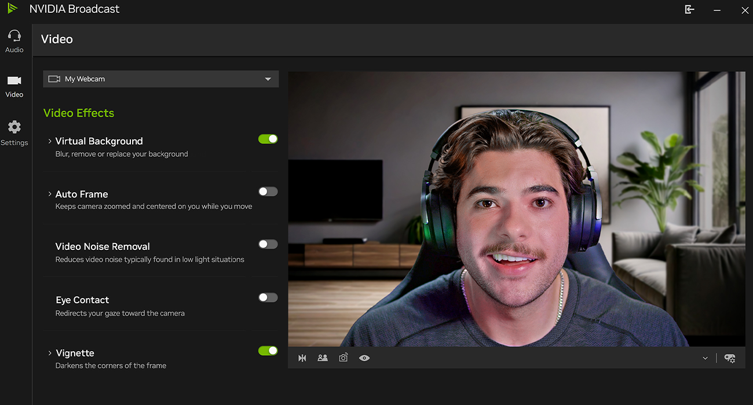Viewport: 753px width, 405px height.
Task: Take a snapshot with the camera icon
Action: (x=343, y=358)
